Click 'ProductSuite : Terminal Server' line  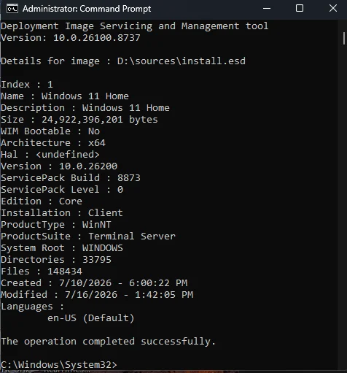coord(88,237)
